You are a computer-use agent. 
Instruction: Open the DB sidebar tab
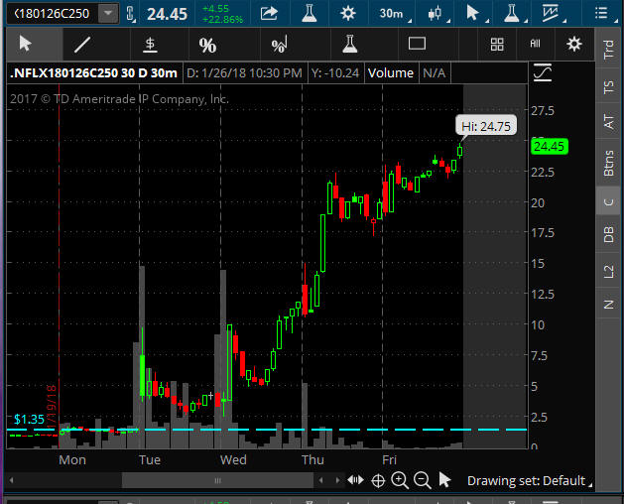(608, 235)
